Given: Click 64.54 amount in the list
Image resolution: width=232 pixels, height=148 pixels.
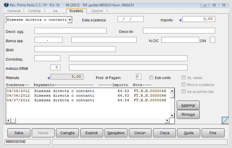Looking at the screenshot, I should click(x=124, y=100).
